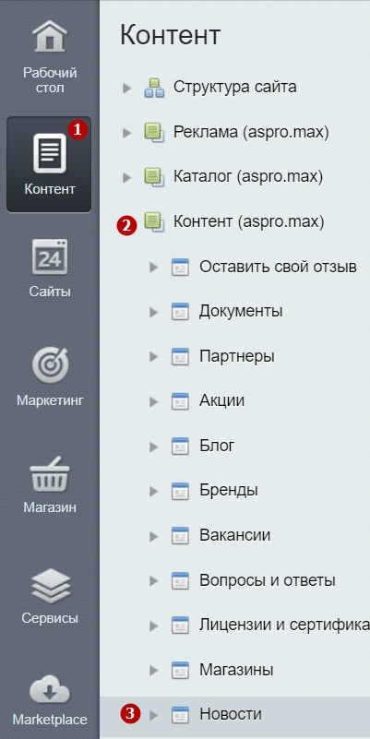Open the Магазин basket icon

(x=50, y=473)
